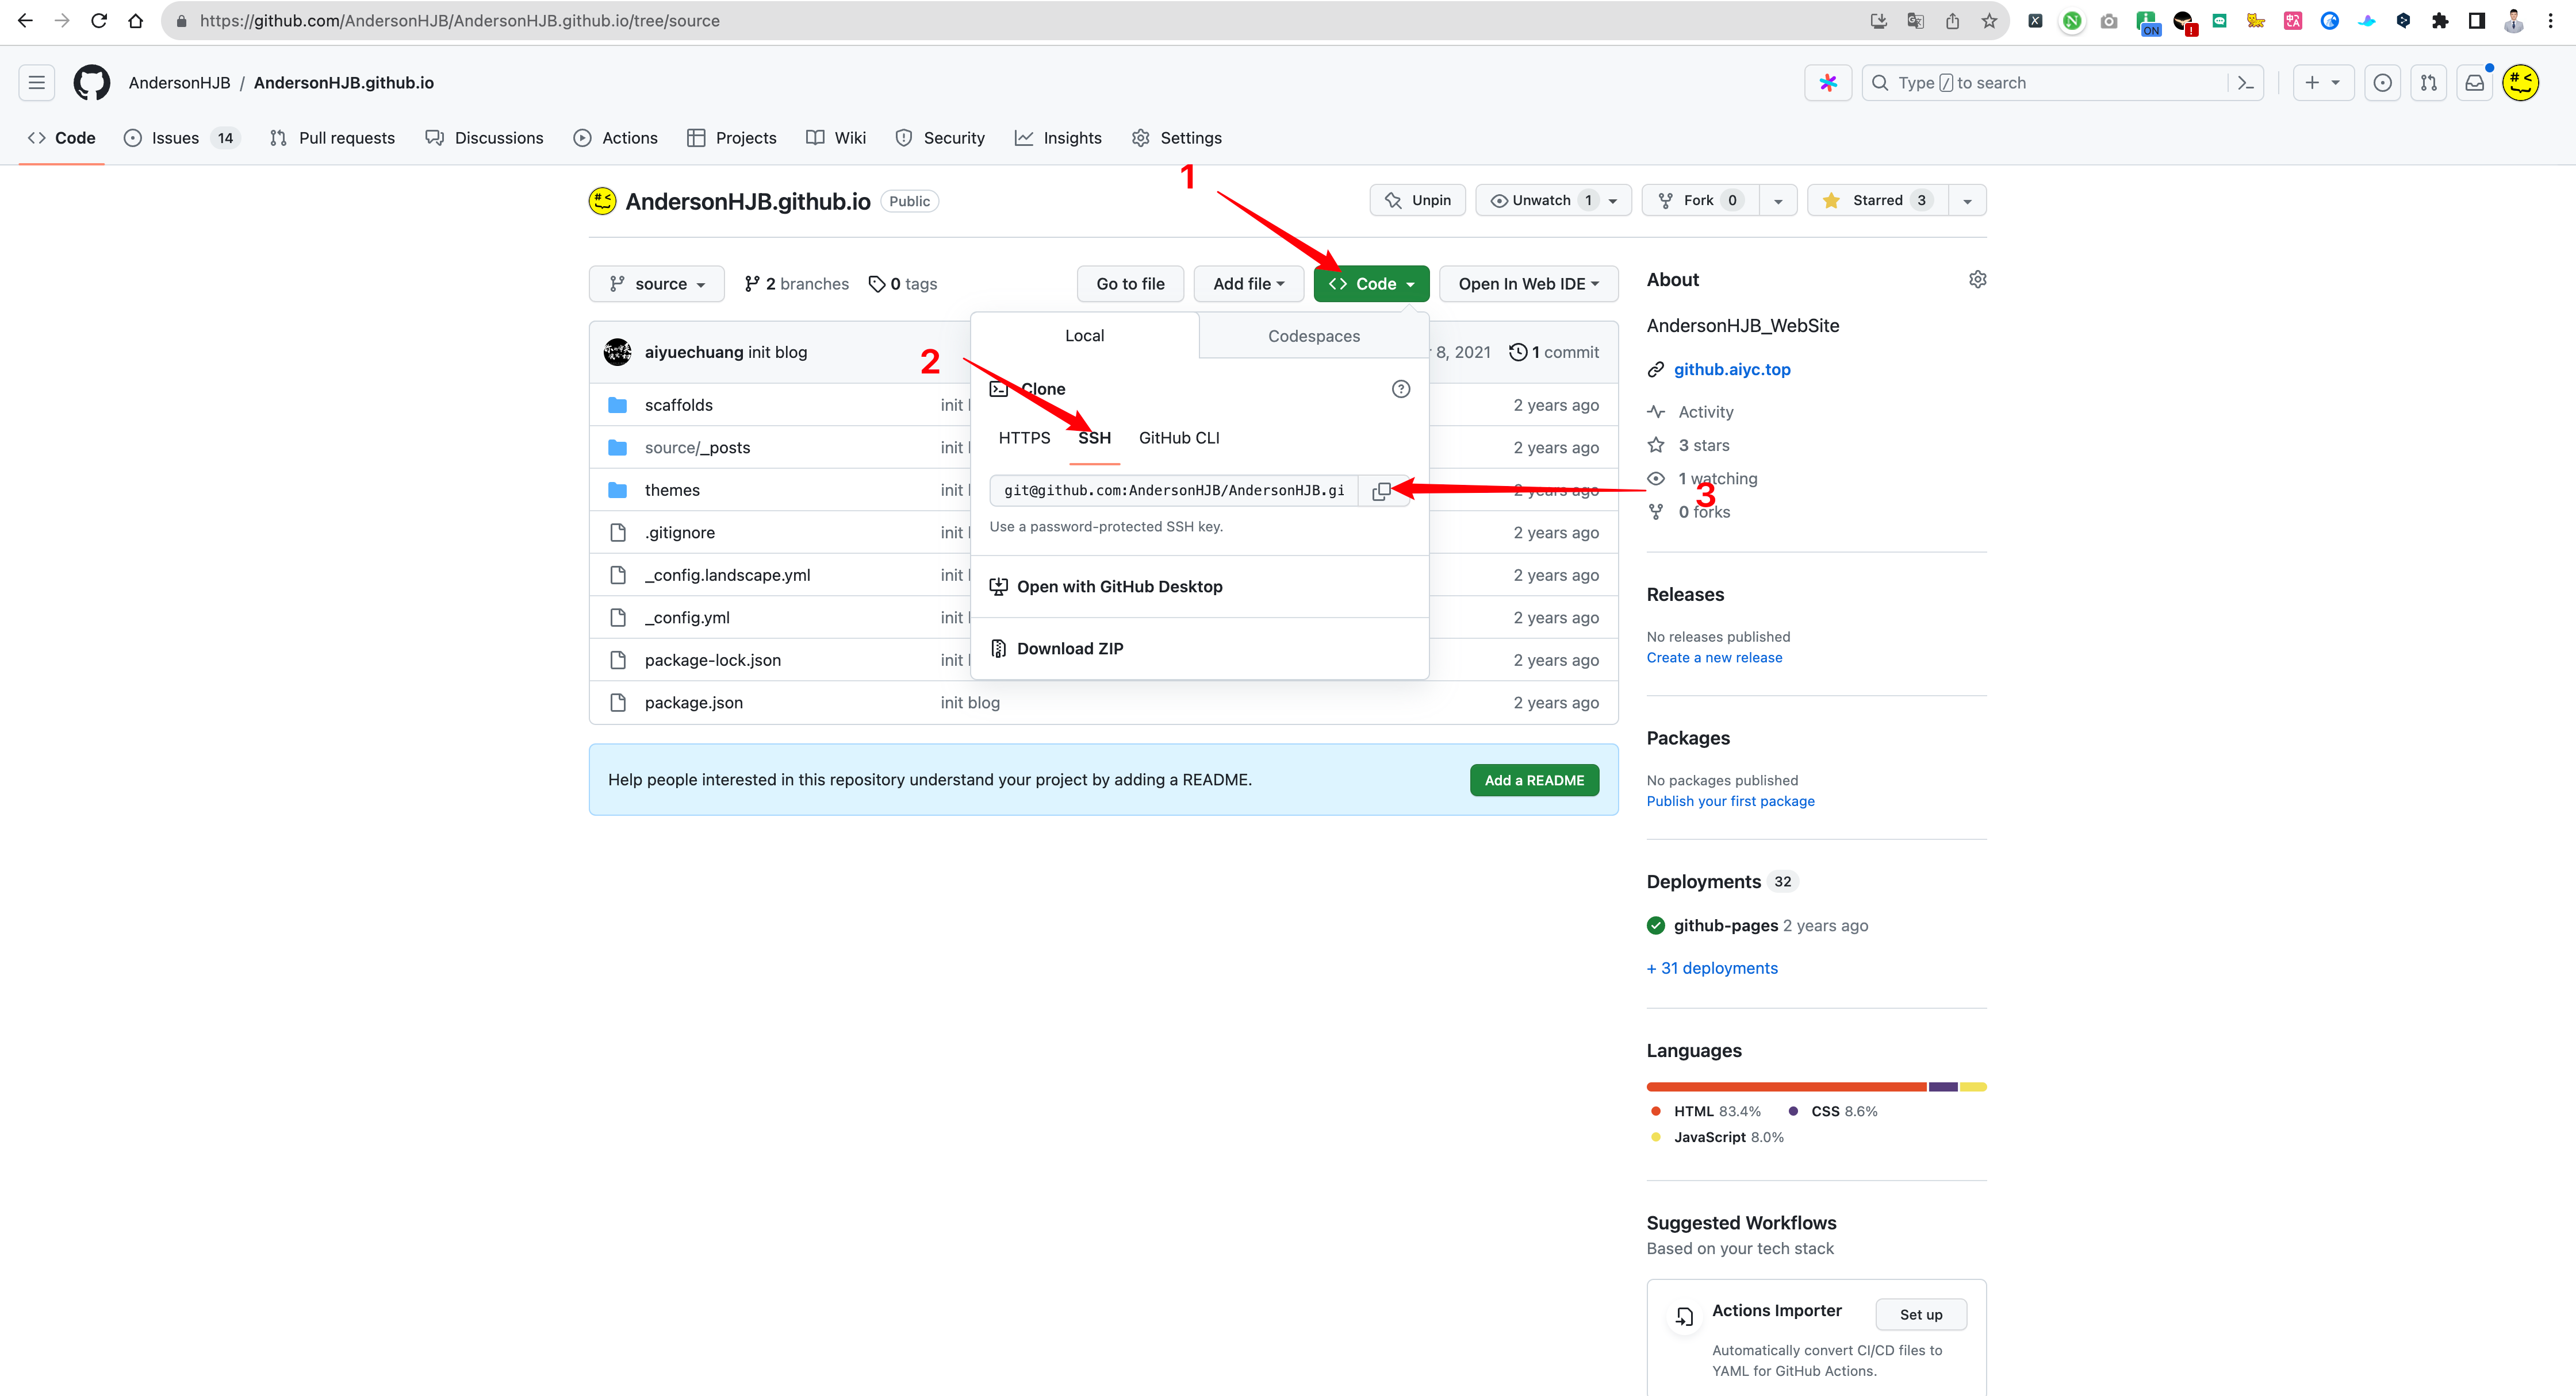
Task: Open the aiyuechuang committer avatar
Action: [x=618, y=352]
